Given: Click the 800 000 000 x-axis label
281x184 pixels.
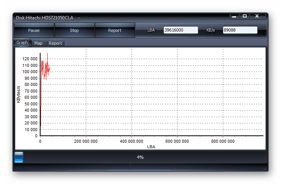Looking at the screenshot, I should pyautogui.click(x=223, y=141).
